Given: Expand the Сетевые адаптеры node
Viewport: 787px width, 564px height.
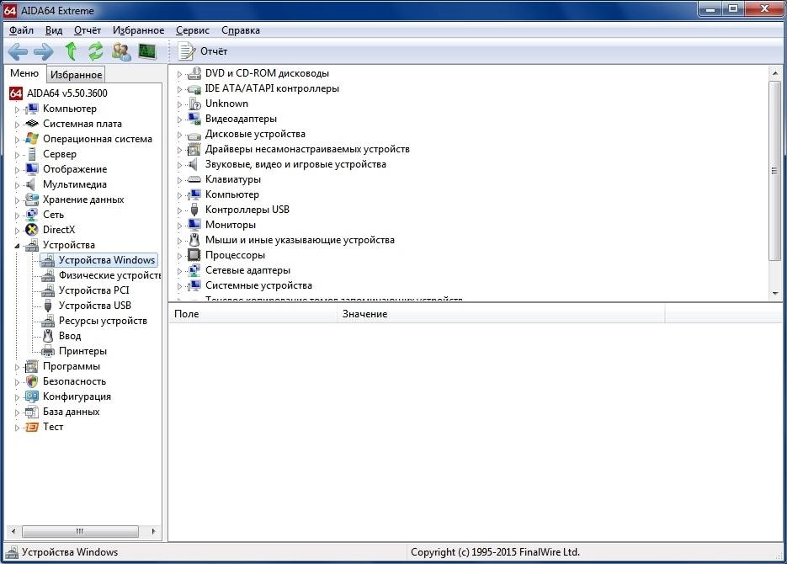Looking at the screenshot, I should 179,271.
